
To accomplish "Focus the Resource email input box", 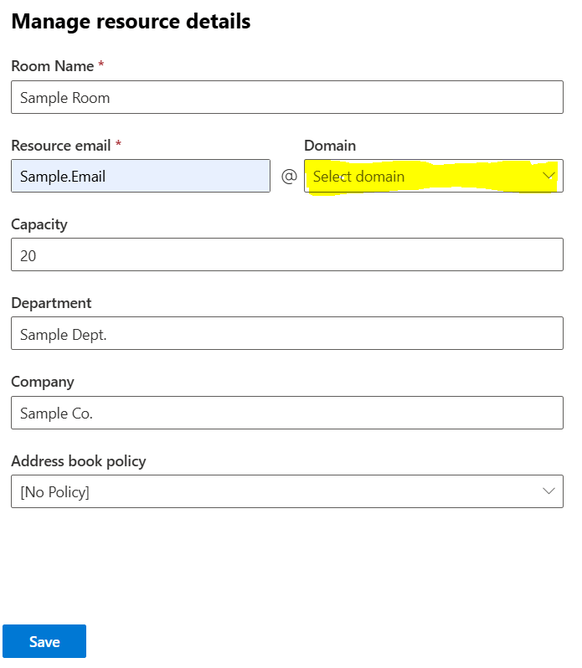I will coord(141,176).
